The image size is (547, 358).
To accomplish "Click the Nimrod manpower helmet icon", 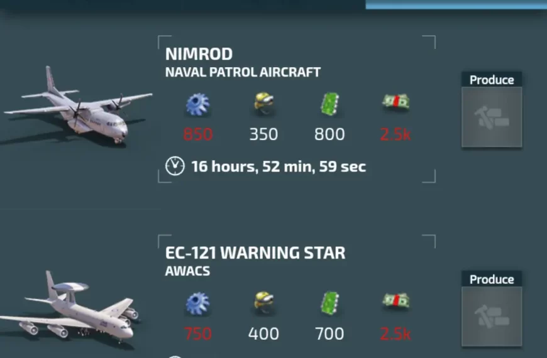I will coord(263,103).
